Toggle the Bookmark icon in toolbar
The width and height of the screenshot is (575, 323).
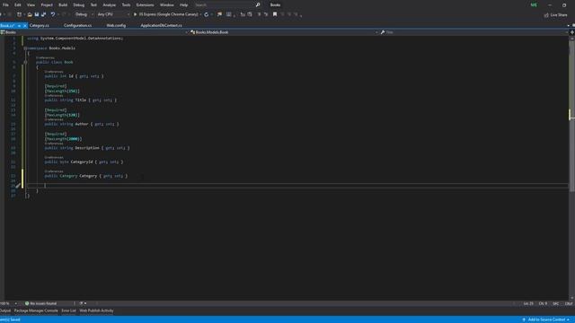coord(275,14)
